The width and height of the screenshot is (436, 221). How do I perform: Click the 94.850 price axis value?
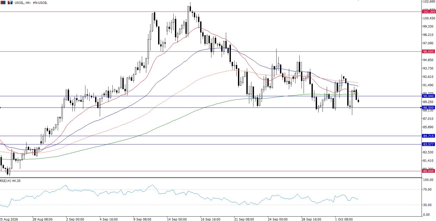(x=428, y=60)
